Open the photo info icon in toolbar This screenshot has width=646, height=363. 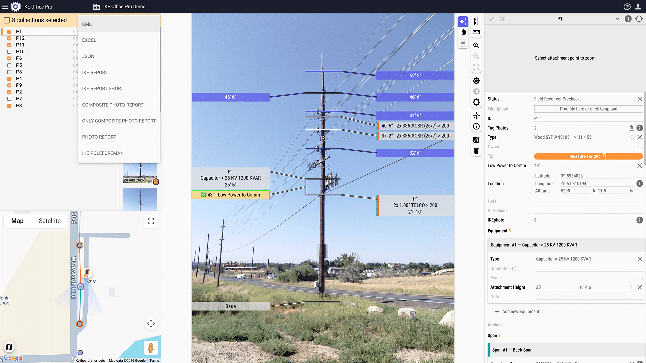click(476, 126)
